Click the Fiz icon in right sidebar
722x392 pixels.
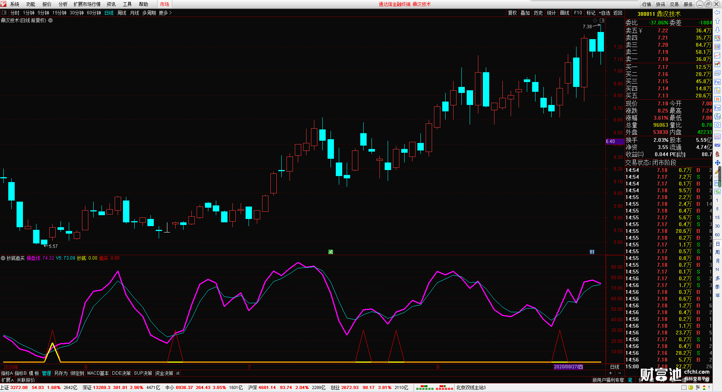(x=717, y=108)
